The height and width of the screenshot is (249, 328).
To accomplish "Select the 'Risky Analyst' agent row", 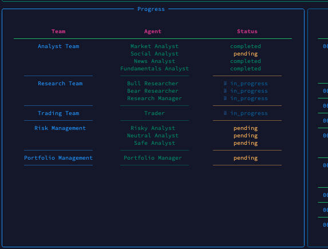I will click(x=153, y=128).
